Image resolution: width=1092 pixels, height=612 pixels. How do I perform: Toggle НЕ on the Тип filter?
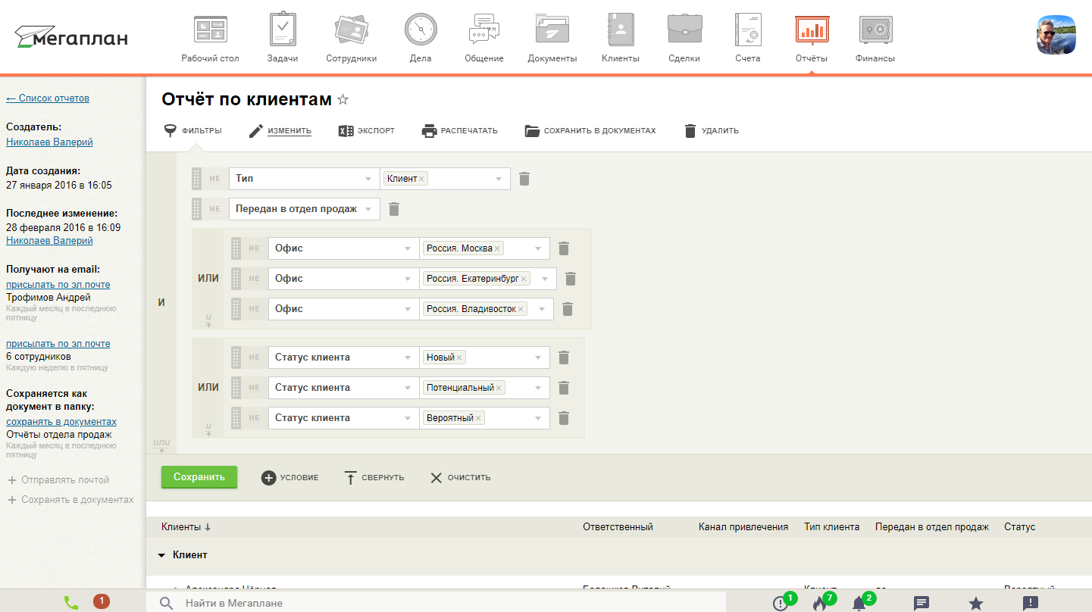pos(215,179)
